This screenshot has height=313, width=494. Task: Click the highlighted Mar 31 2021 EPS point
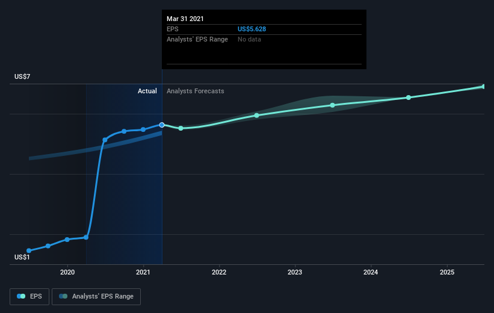162,125
